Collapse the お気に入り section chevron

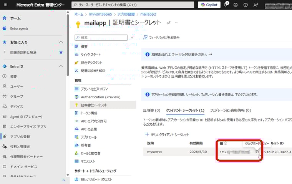click(x=61, y=42)
